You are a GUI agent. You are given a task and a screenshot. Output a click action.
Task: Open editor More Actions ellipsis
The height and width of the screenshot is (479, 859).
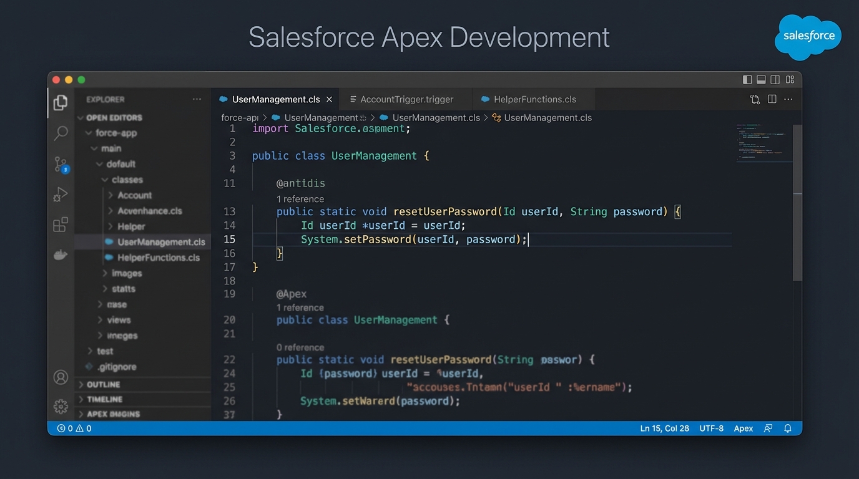788,99
